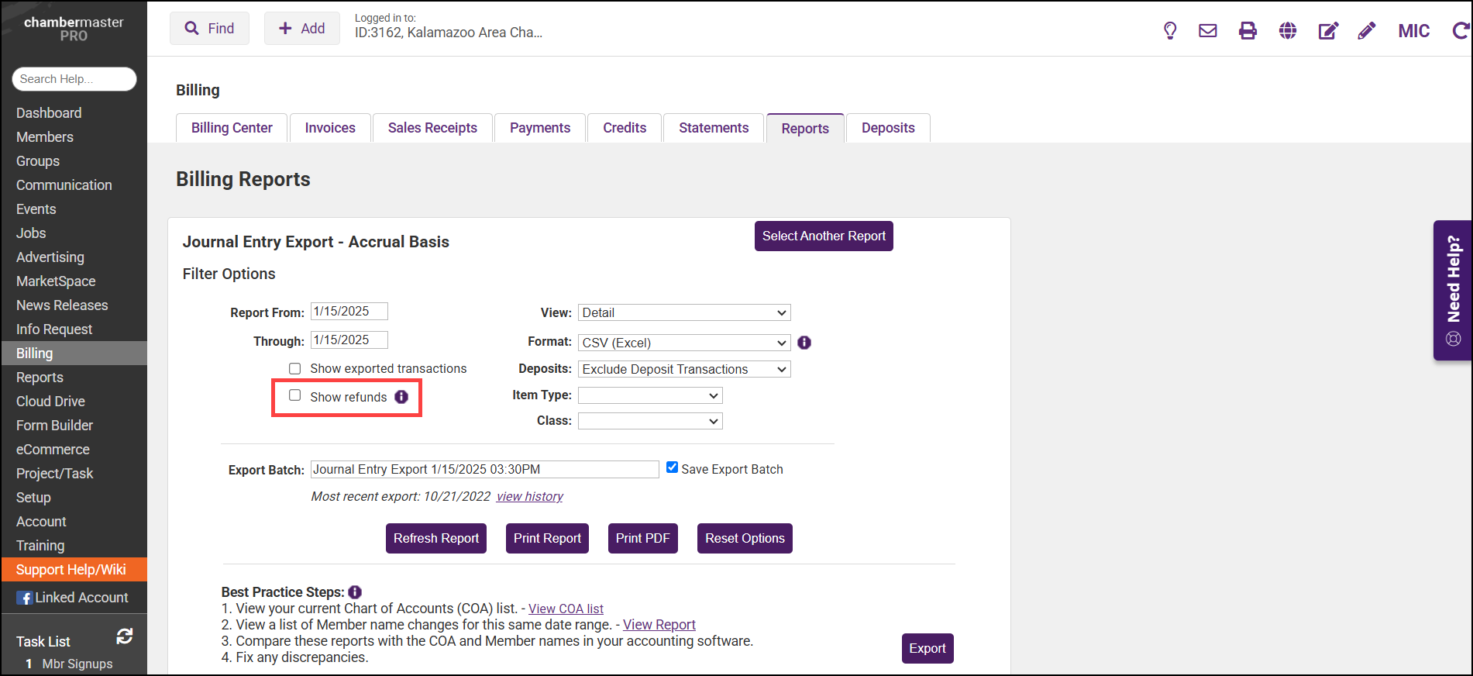Check the Show refunds checkbox

pyautogui.click(x=295, y=395)
